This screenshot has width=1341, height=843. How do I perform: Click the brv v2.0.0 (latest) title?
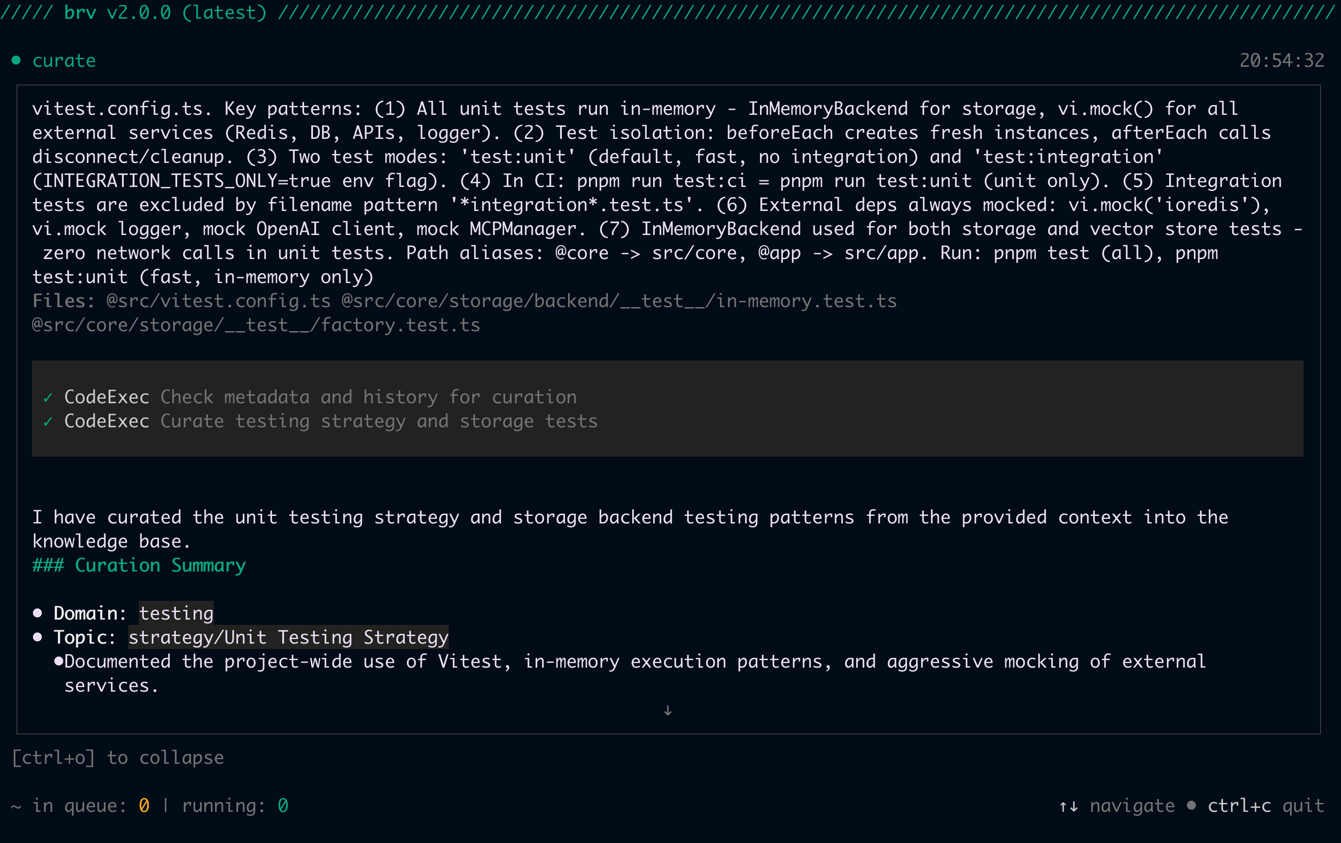pyautogui.click(x=165, y=12)
